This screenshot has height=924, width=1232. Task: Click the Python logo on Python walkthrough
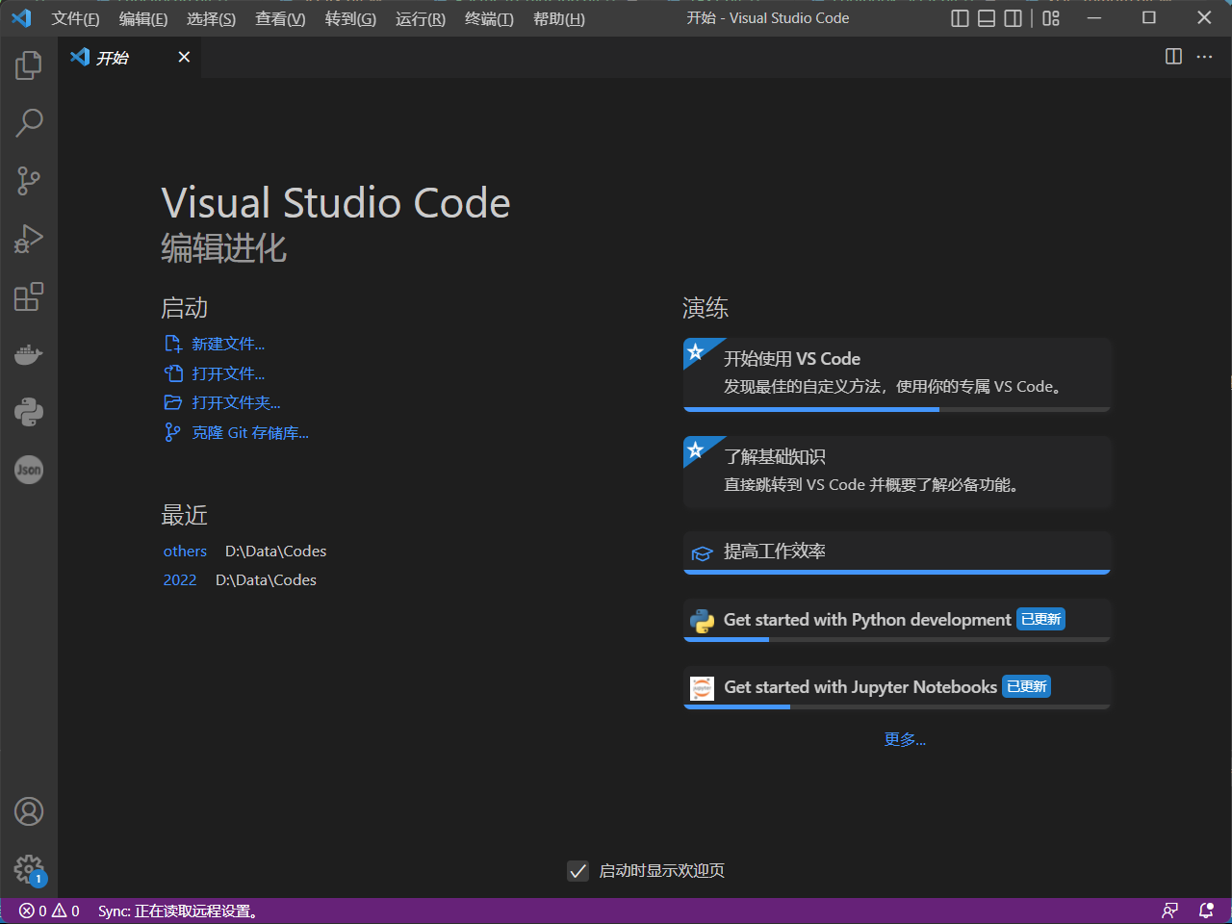(703, 620)
